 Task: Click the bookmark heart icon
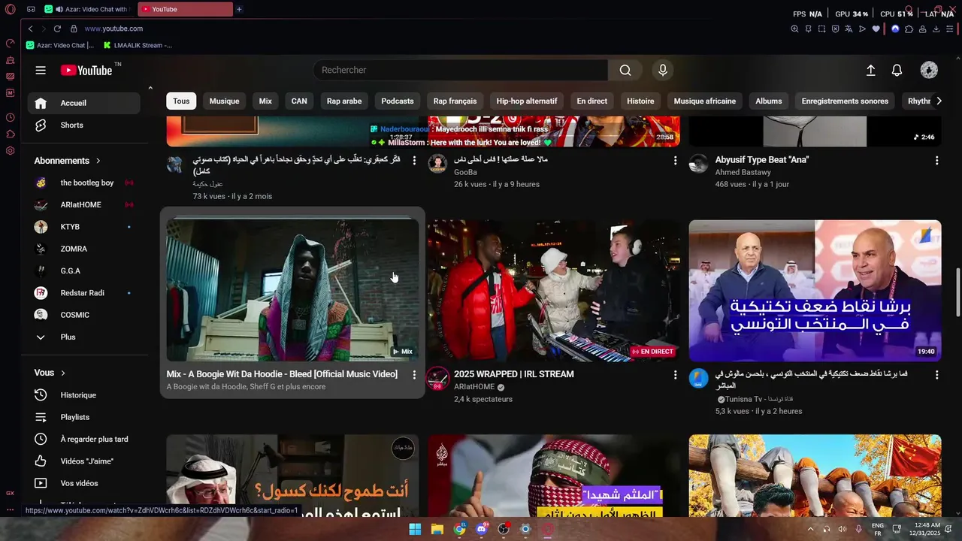coord(876,29)
